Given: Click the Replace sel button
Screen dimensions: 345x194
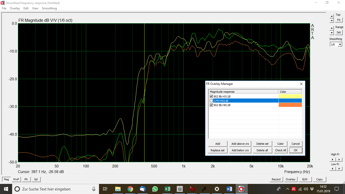Looking at the screenshot, I should [x=218, y=150].
